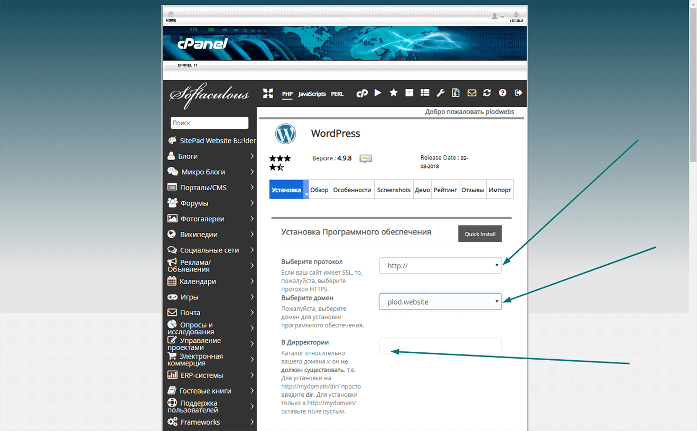The width and height of the screenshot is (697, 431).
Task: Open the domain dropdown showing plod.website
Action: click(440, 302)
